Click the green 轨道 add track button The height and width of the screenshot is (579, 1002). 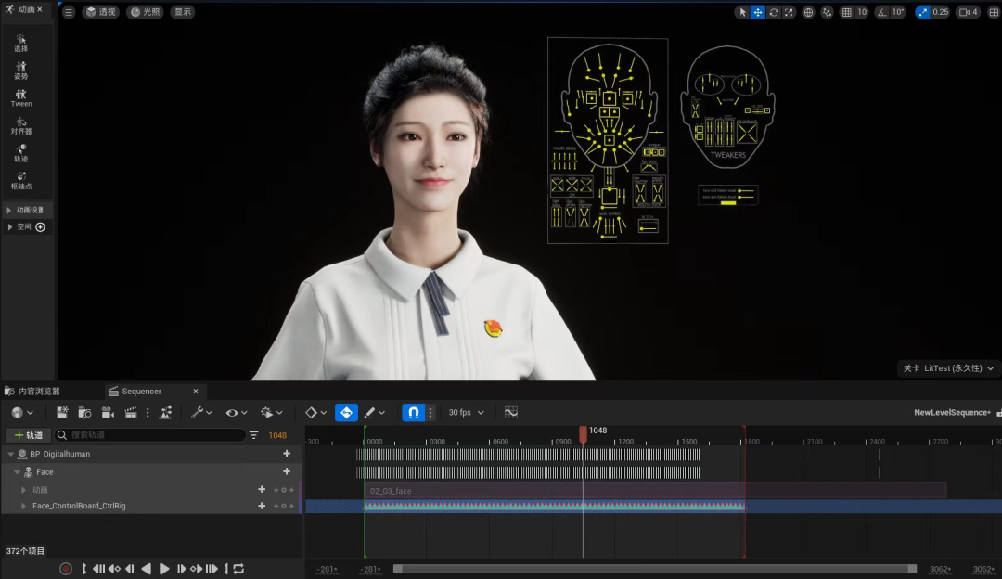click(28, 434)
